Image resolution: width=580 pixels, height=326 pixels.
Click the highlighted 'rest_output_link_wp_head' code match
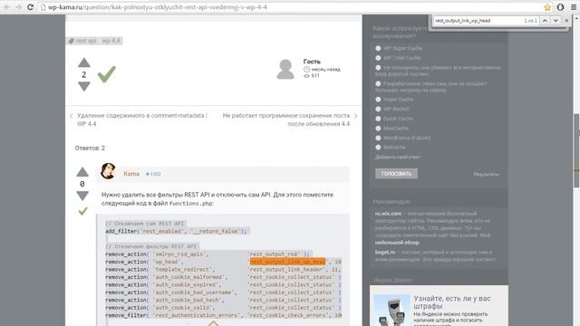[x=287, y=262]
